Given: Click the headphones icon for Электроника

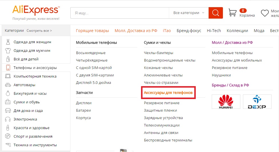Looking at the screenshot, I should [8, 119].
